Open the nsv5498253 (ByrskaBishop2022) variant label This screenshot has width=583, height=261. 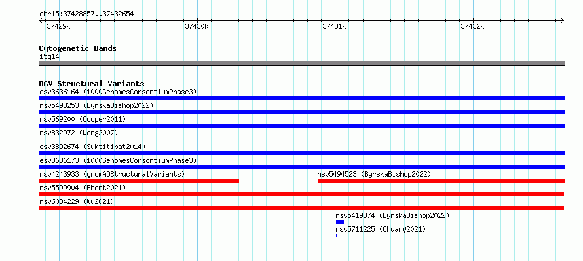[96, 105]
